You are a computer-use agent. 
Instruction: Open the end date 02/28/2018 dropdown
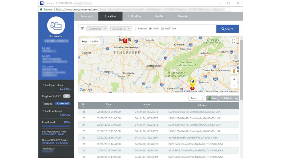[x=121, y=29]
